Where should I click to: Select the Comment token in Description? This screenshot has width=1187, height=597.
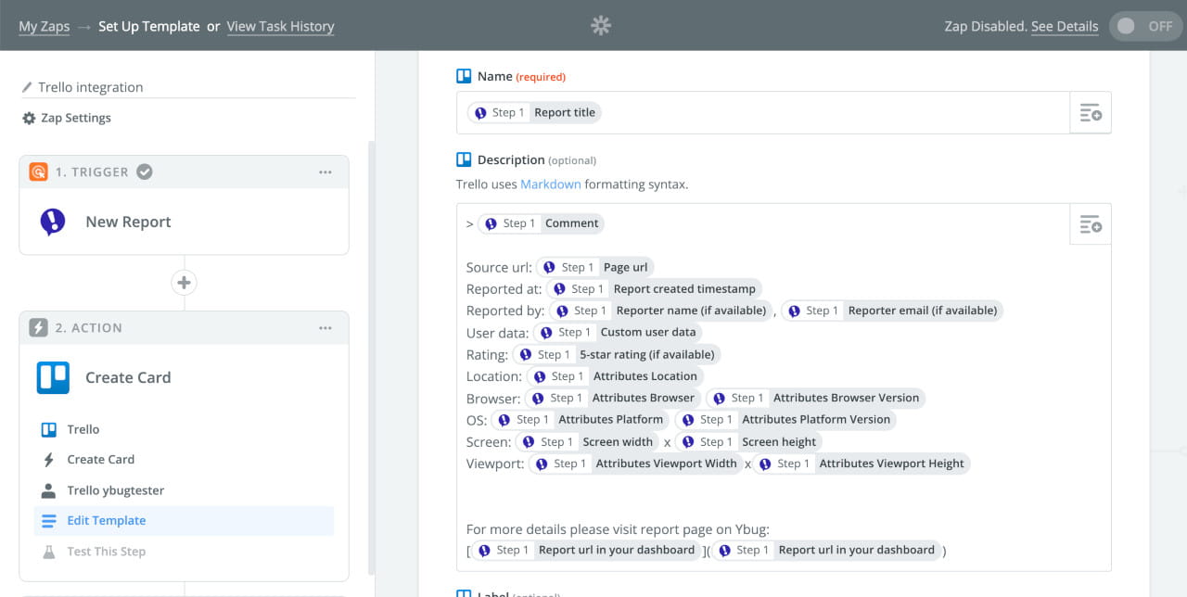(541, 223)
